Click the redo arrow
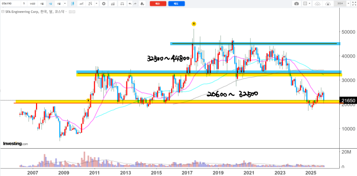357x176 pixels. [x=135, y=4]
